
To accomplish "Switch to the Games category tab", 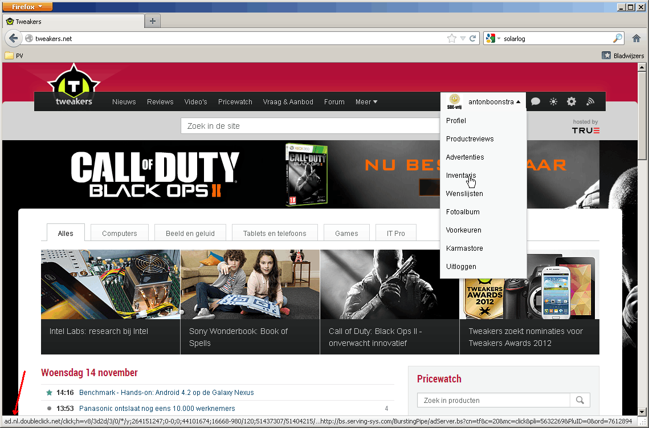I will pyautogui.click(x=346, y=233).
